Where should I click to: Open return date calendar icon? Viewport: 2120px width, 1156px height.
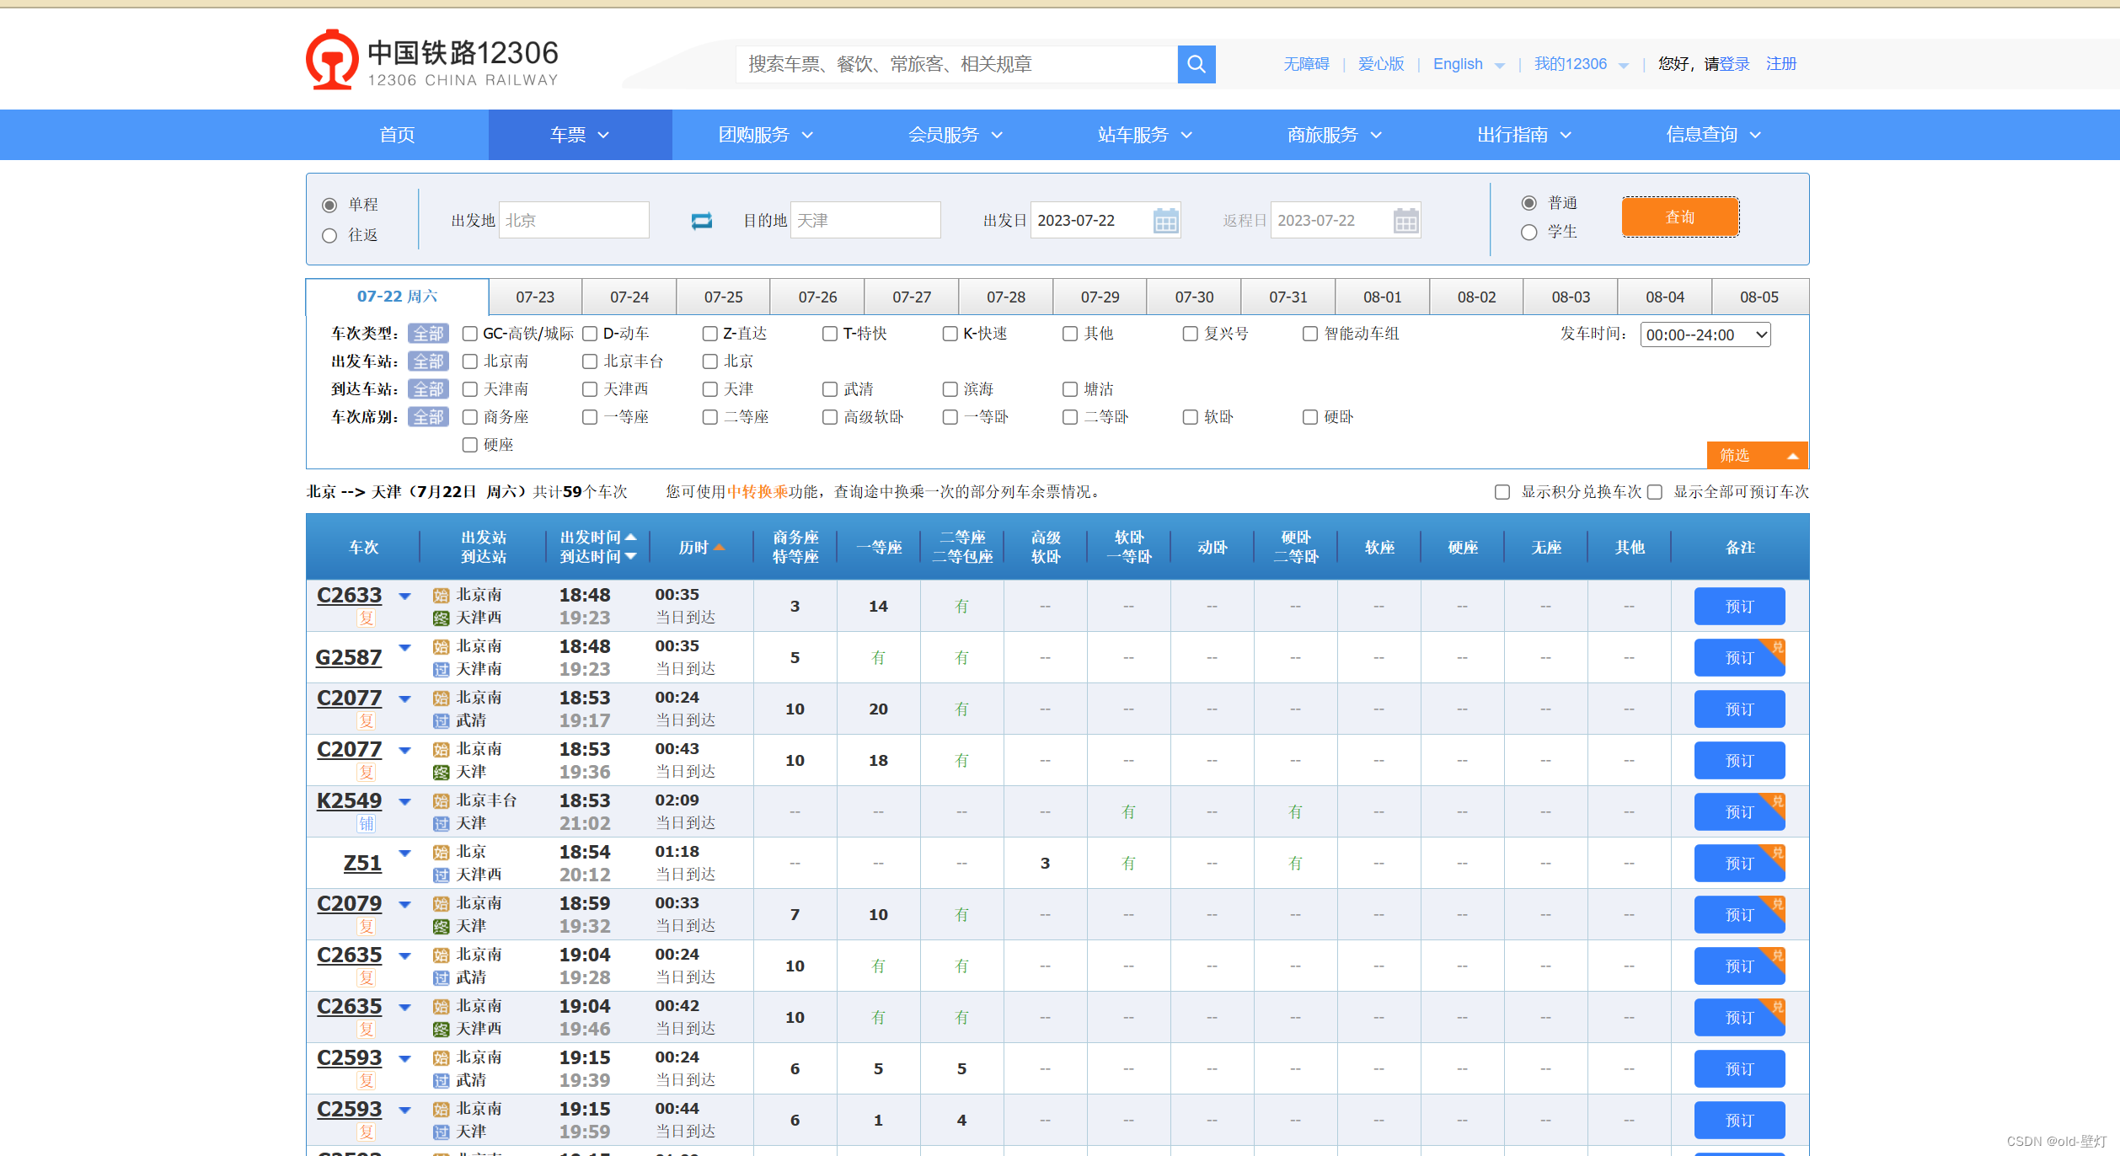coord(1405,221)
